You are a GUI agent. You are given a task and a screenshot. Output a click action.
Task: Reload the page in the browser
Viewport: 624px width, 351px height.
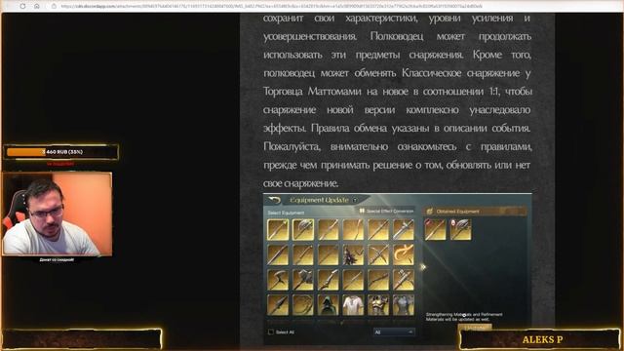(x=22, y=6)
